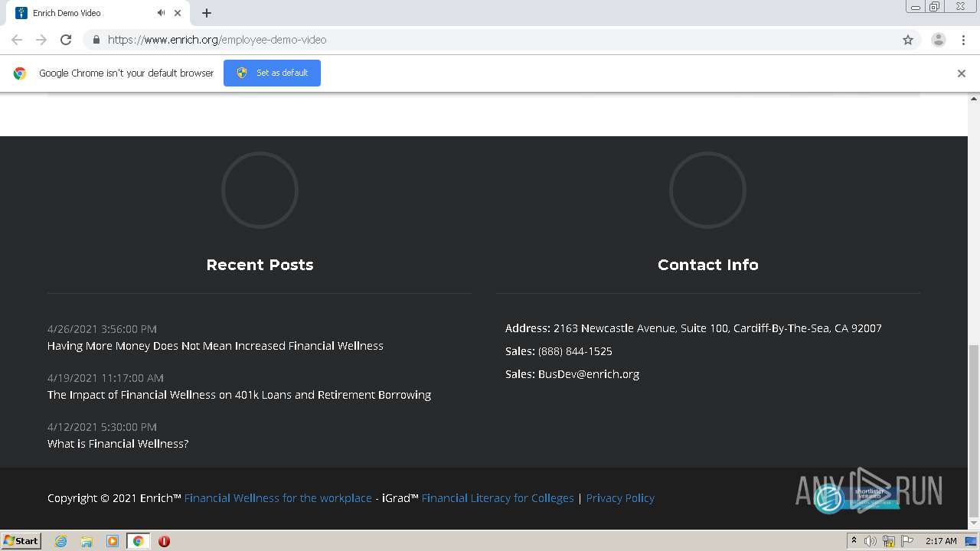Click the circle icon above Recent Posts

pos(260,190)
